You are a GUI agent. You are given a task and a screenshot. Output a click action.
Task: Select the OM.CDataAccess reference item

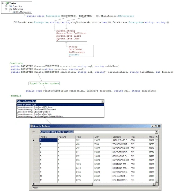(x=24, y=12)
